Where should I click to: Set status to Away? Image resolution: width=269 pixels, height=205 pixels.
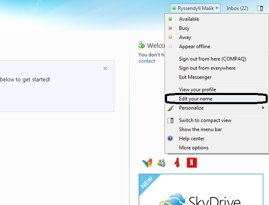point(185,37)
